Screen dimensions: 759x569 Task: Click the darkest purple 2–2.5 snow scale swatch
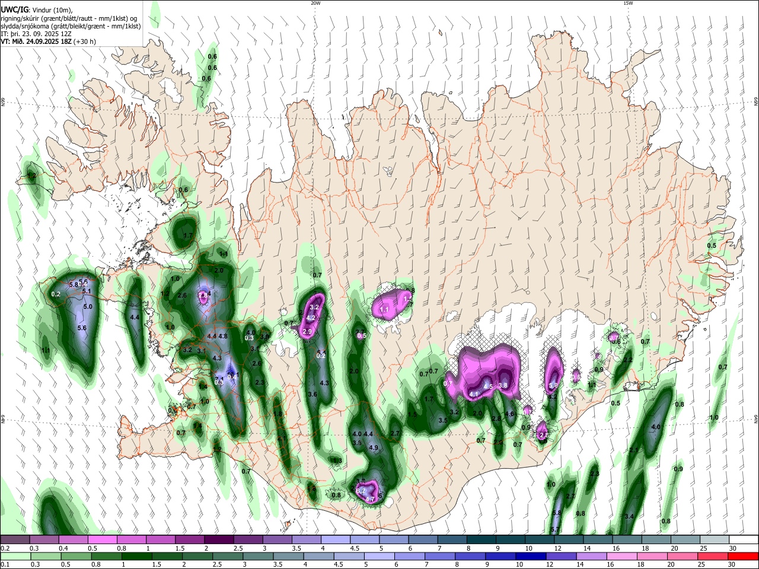[x=219, y=539]
